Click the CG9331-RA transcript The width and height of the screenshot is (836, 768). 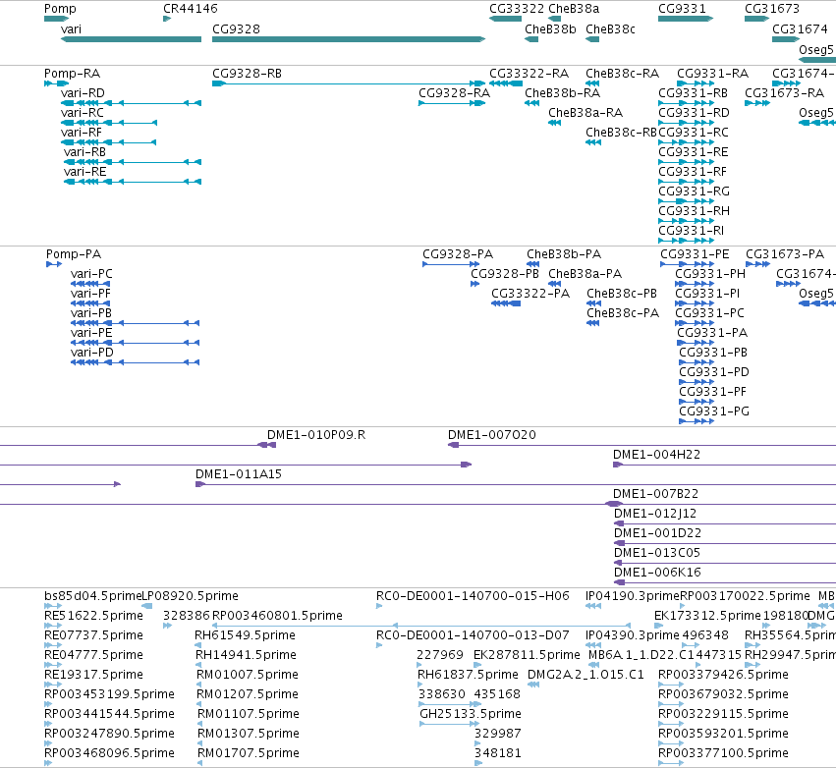(x=696, y=83)
